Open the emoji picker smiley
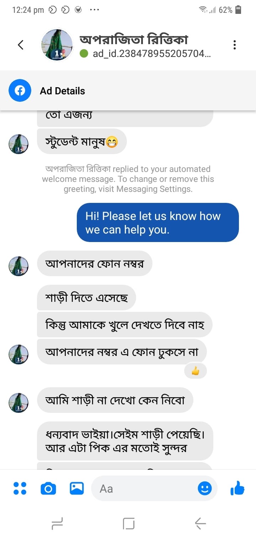The width and height of the screenshot is (256, 541). (x=204, y=488)
